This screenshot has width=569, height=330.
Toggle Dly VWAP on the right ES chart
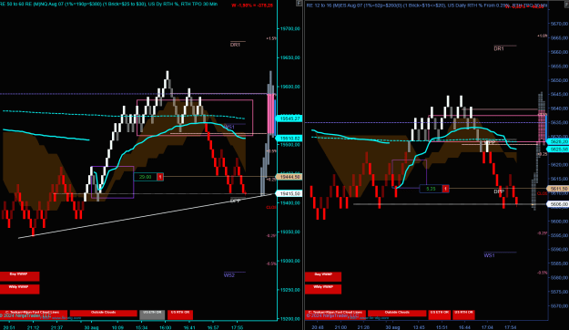click(x=323, y=276)
